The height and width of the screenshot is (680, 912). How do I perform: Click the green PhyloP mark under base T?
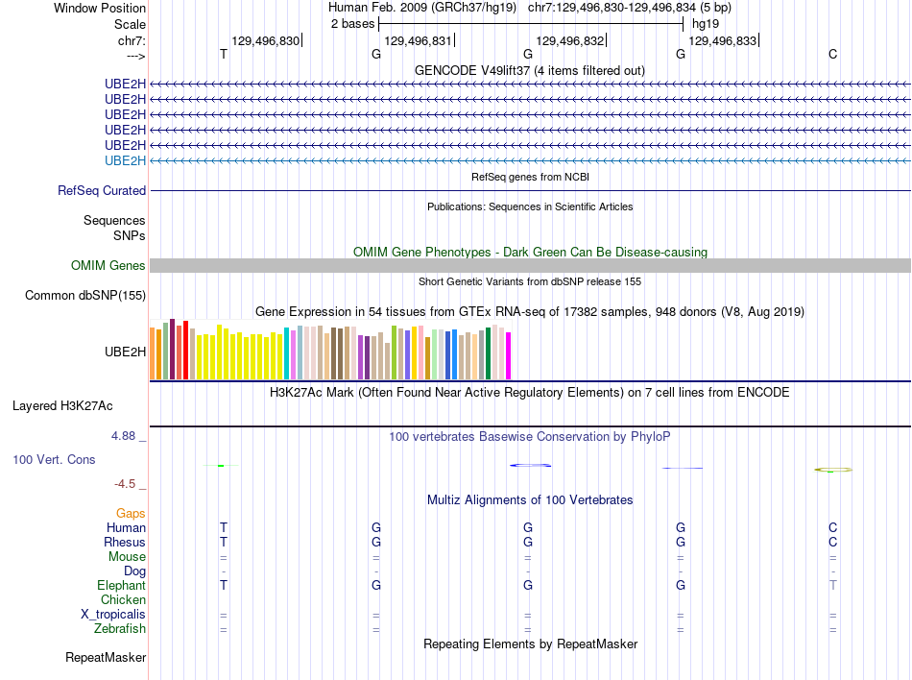pyautogui.click(x=221, y=466)
